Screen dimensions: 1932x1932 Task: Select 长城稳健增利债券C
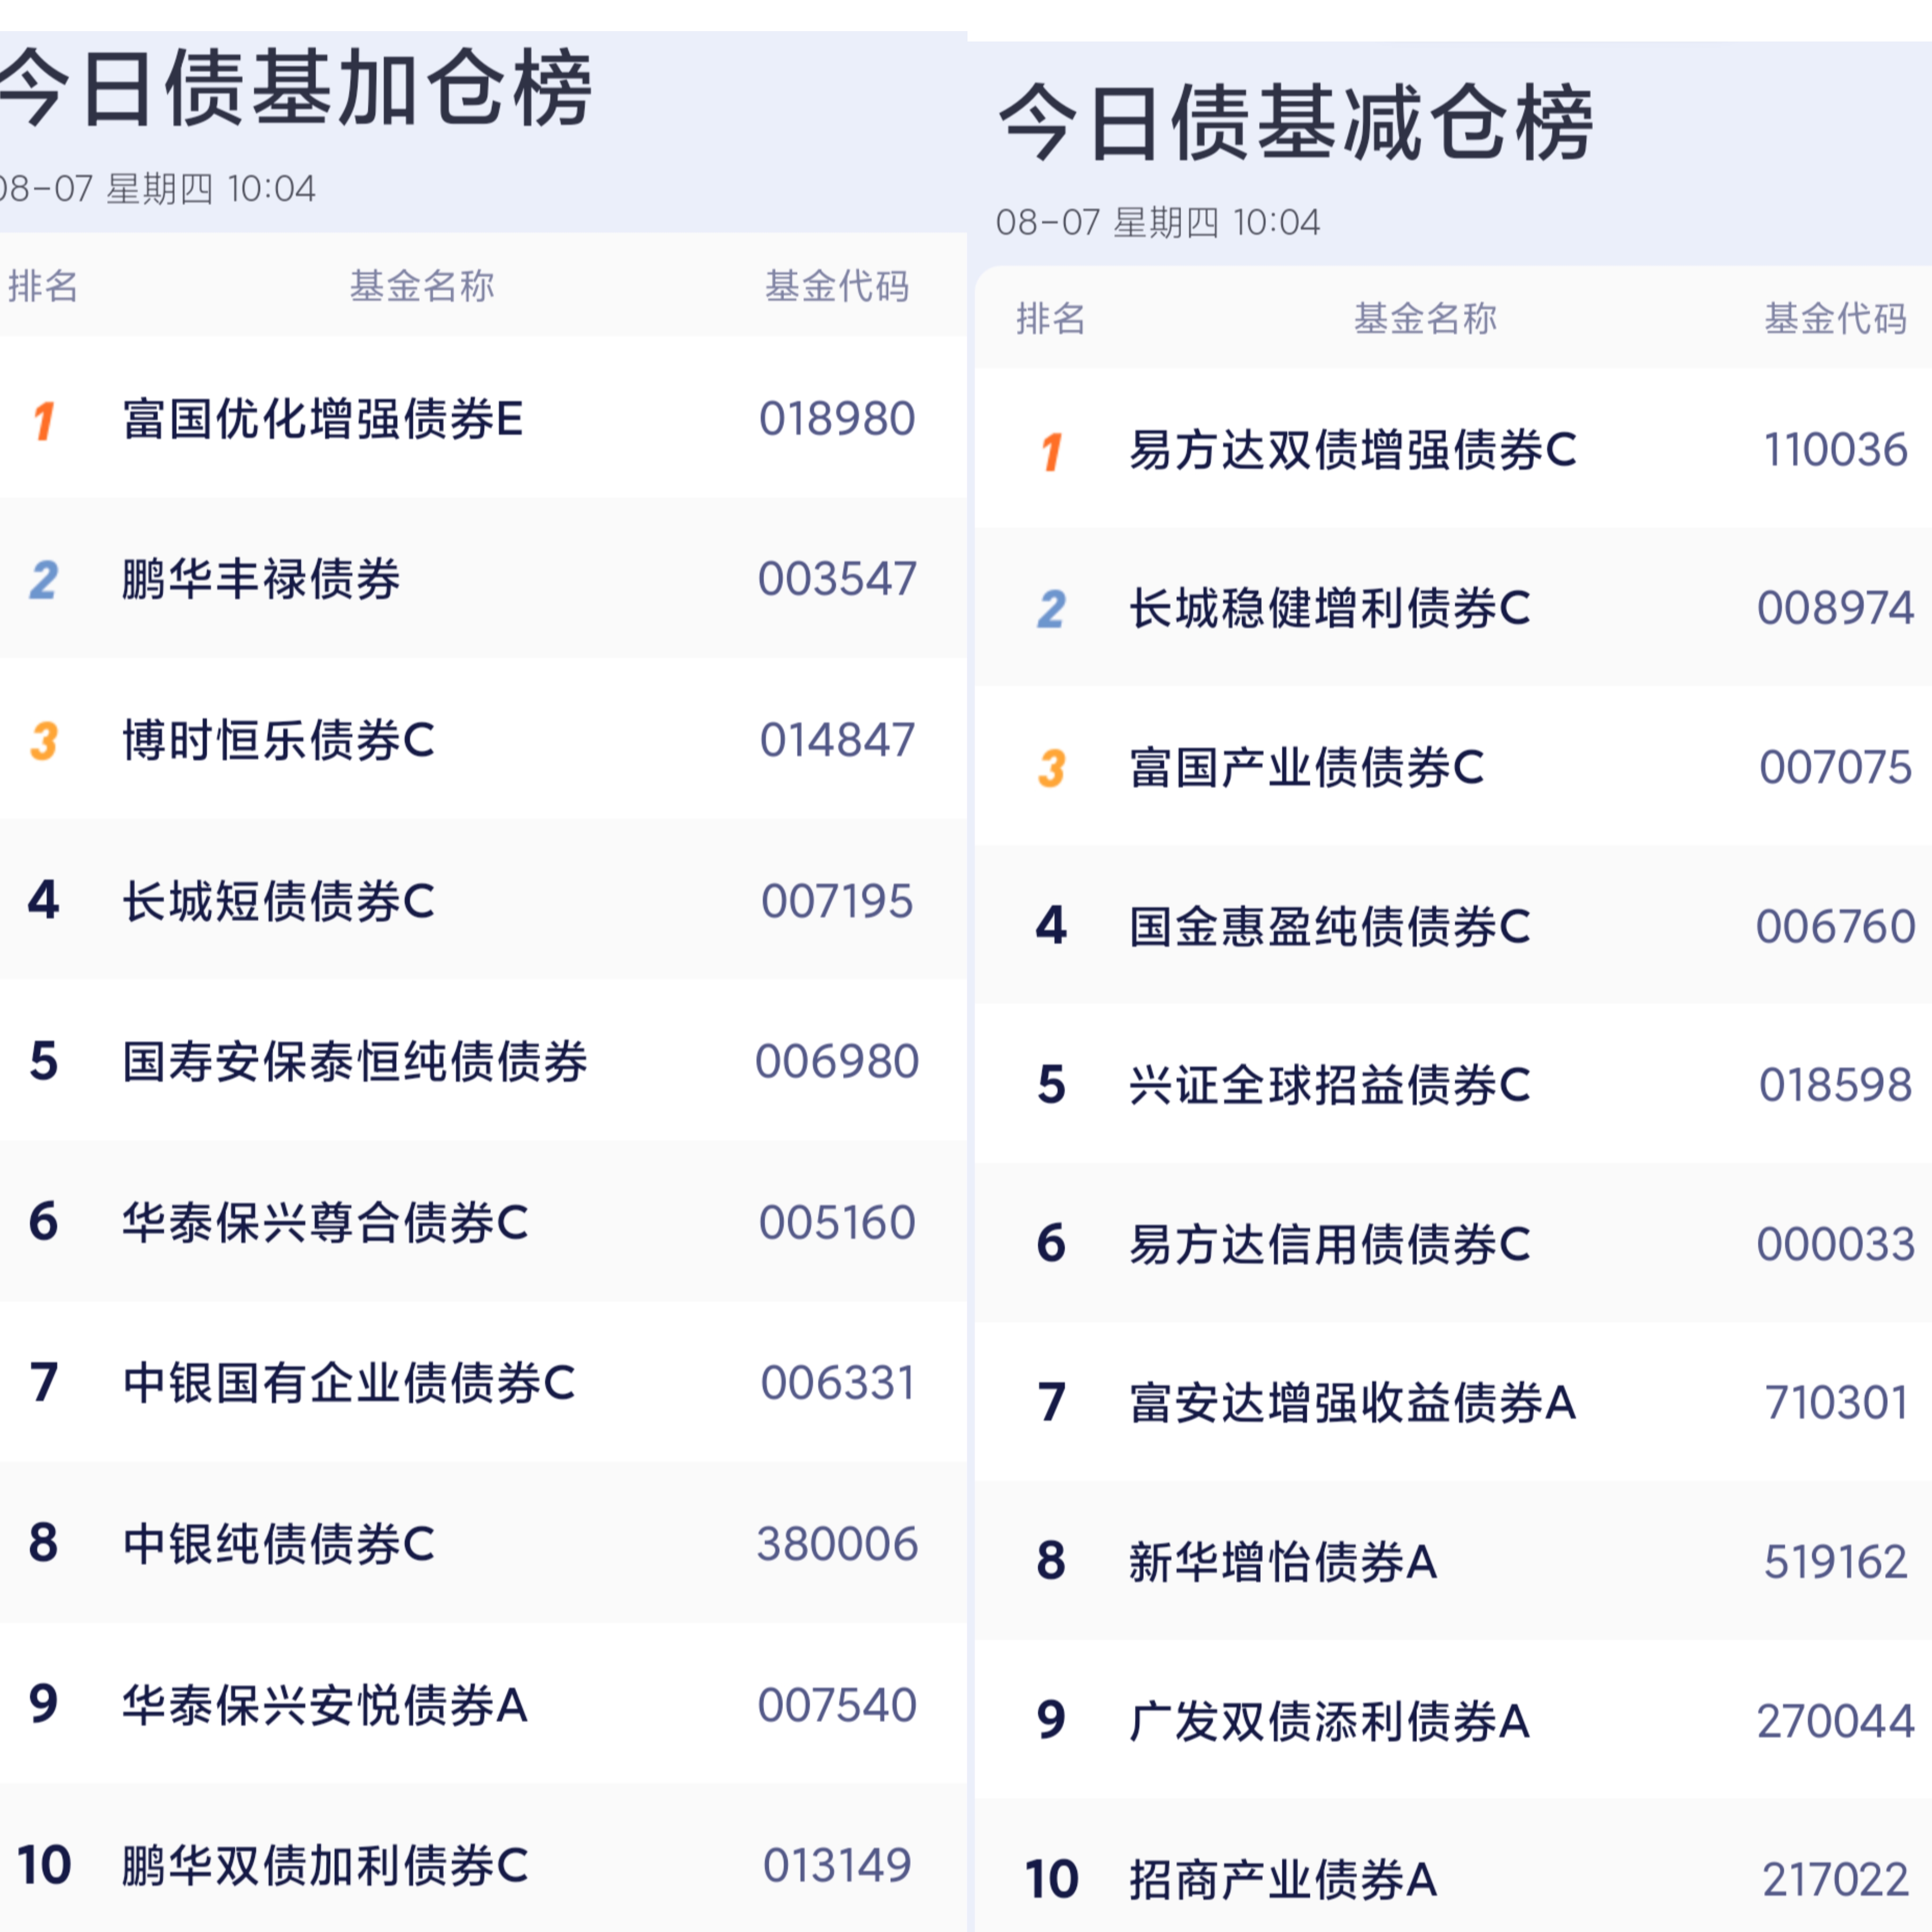click(x=1329, y=608)
